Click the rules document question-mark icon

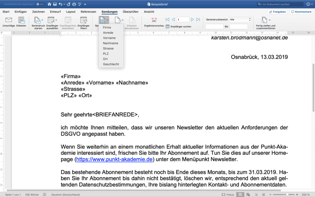pyautogui.click(x=118, y=20)
